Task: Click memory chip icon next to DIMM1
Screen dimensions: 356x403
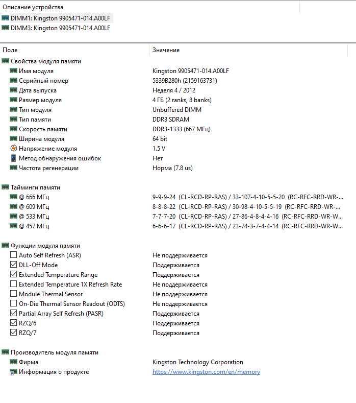Action: (x=5, y=18)
